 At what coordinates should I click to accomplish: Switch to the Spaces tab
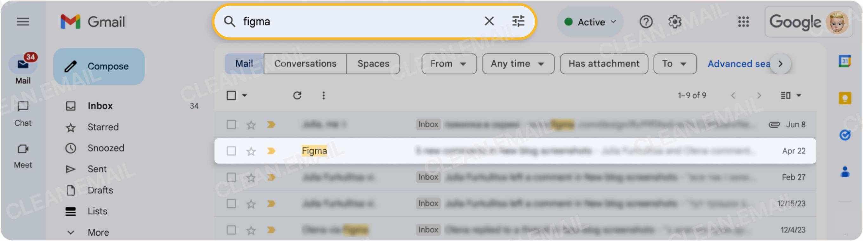(373, 63)
